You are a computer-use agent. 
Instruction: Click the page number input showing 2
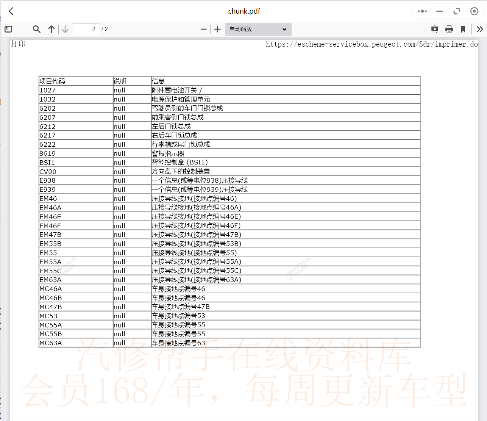click(86, 29)
